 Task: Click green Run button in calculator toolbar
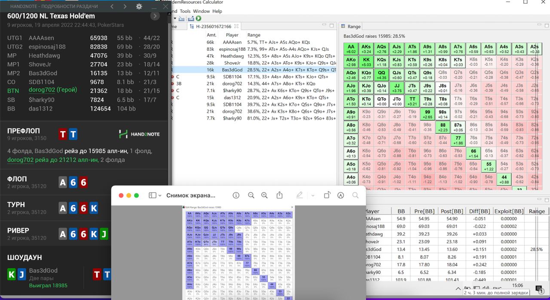(x=199, y=18)
